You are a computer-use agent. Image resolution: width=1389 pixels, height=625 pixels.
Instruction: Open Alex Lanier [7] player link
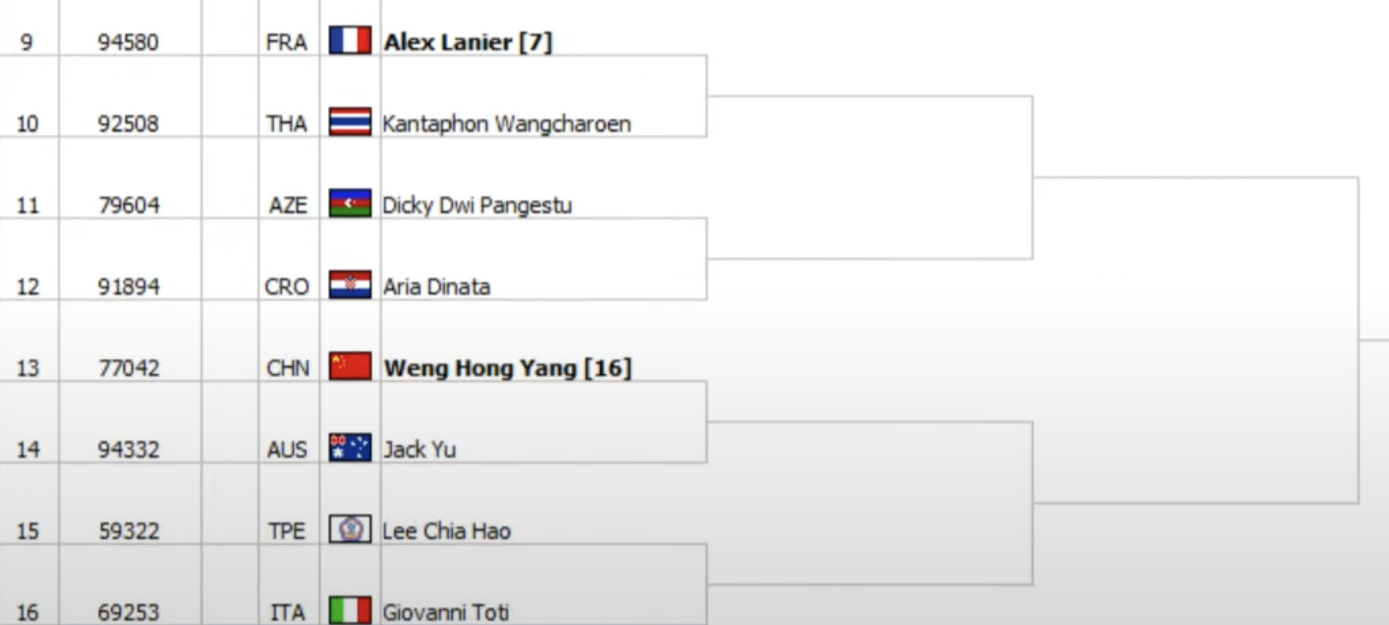pyautogui.click(x=468, y=42)
